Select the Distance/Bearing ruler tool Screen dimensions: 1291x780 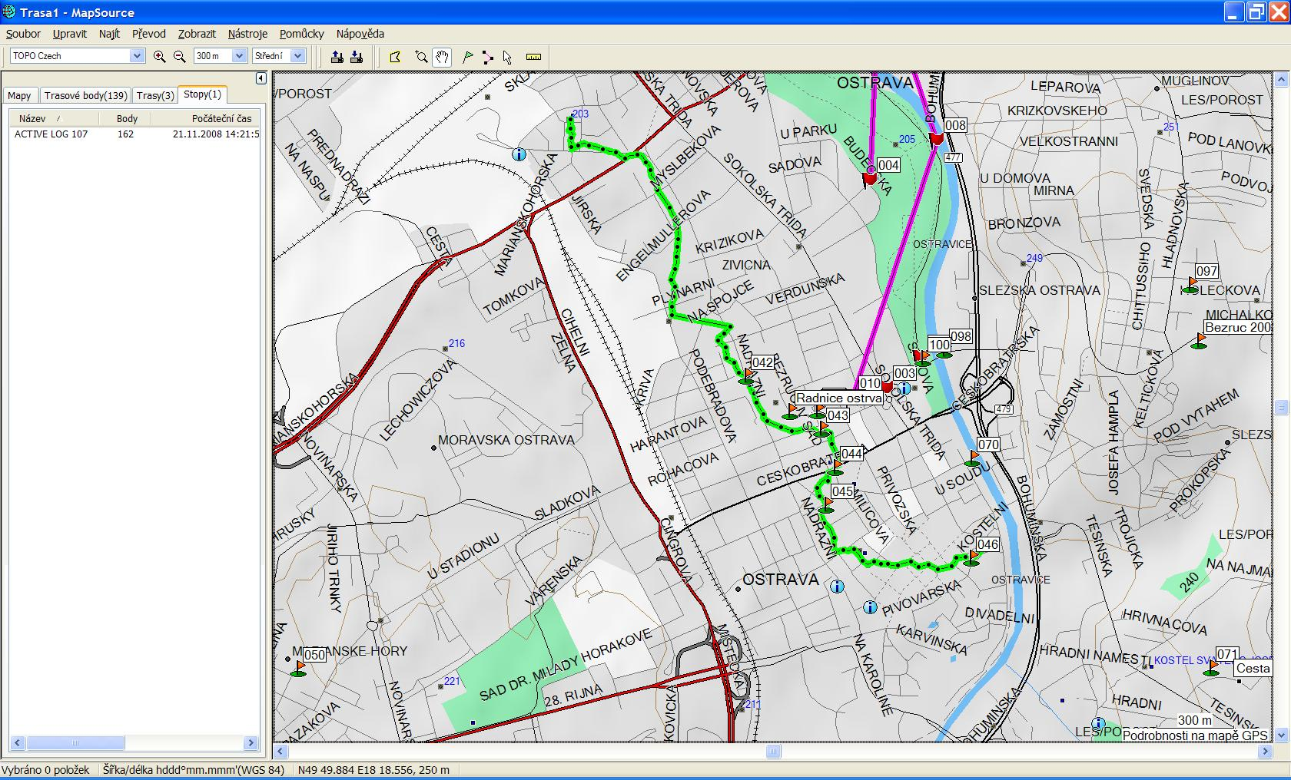click(x=533, y=57)
